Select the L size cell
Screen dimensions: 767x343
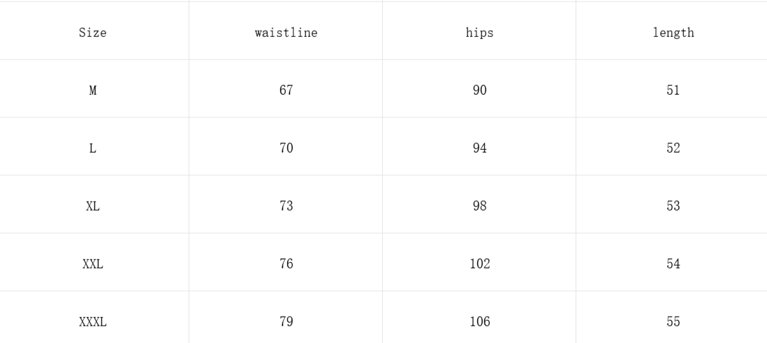(x=92, y=148)
